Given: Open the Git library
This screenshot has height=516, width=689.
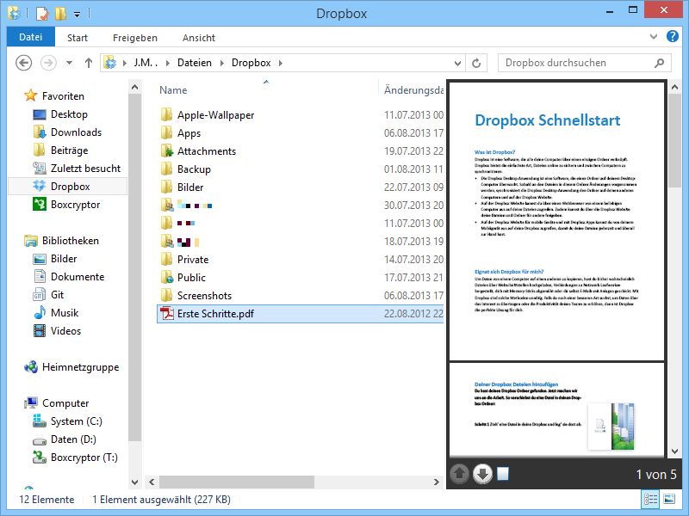Looking at the screenshot, I should coord(57,294).
